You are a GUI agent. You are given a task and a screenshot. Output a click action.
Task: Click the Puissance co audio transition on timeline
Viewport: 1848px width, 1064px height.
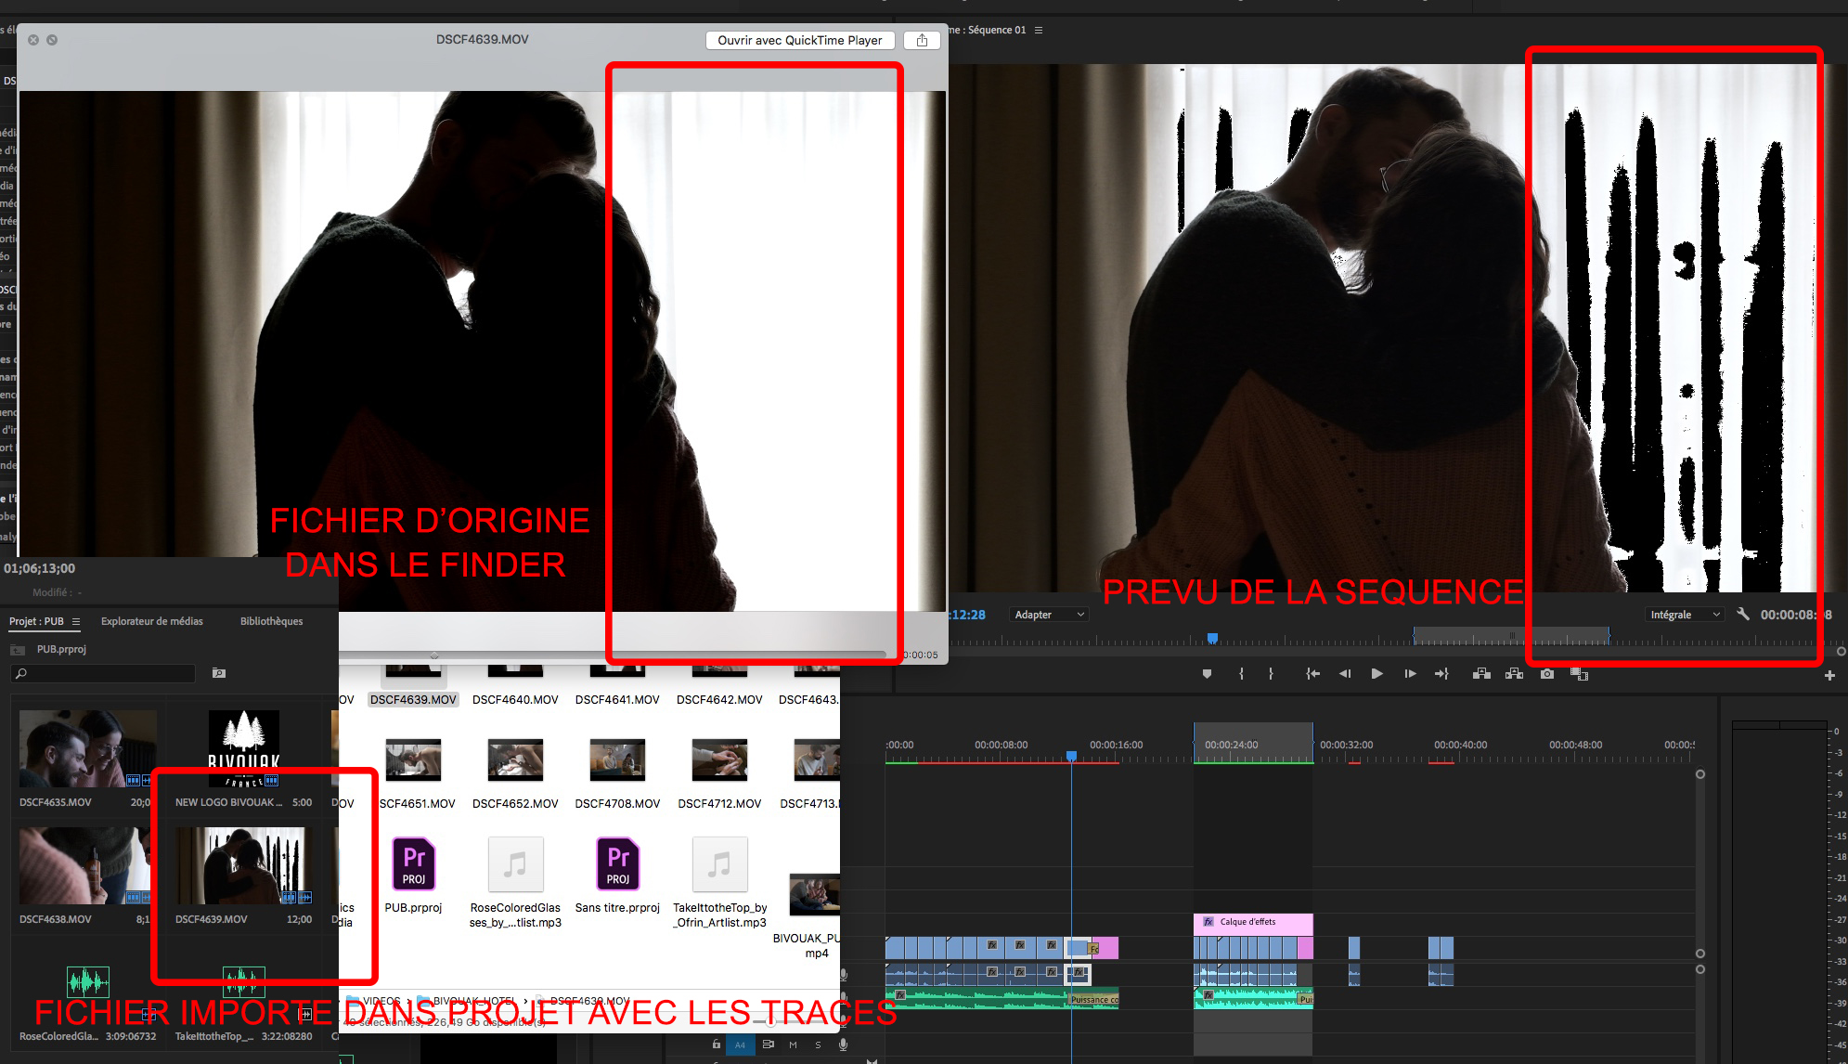(1093, 999)
